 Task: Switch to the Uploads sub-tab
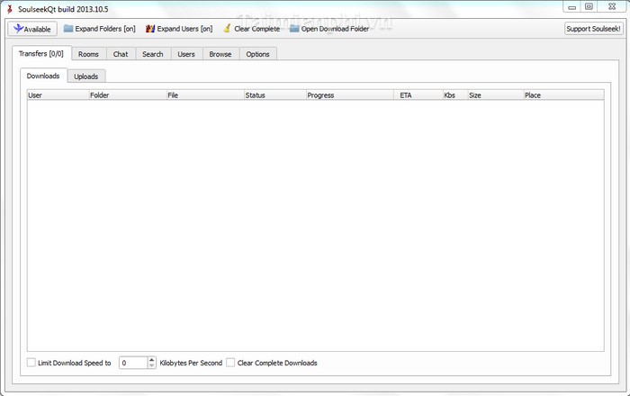click(x=86, y=76)
